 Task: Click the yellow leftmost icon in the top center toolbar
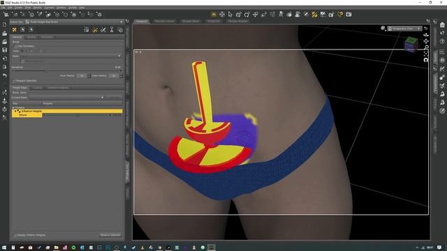pos(214,14)
